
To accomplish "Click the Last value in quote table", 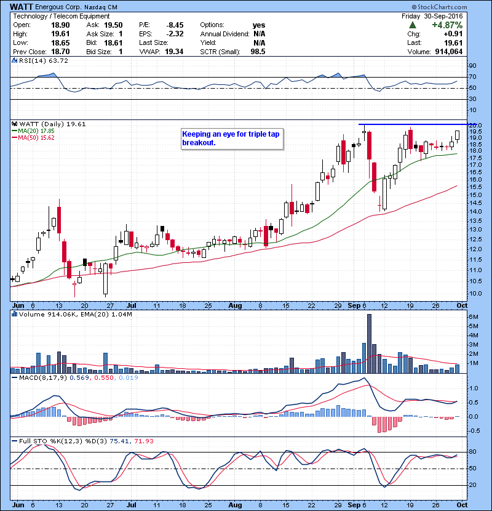I will point(453,43).
